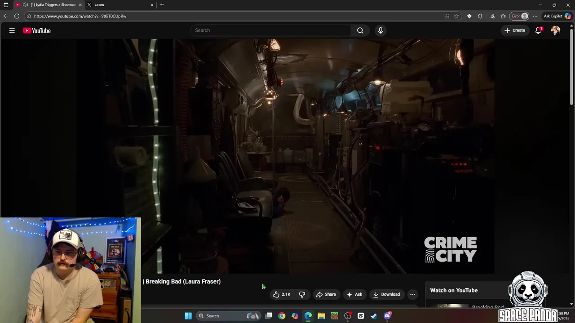
Task: Click the address bar URL
Action: coord(80,16)
